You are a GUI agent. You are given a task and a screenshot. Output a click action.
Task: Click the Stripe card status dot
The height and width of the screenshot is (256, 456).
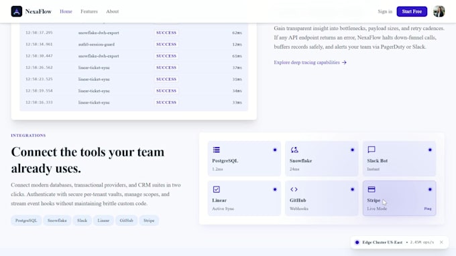click(x=430, y=189)
